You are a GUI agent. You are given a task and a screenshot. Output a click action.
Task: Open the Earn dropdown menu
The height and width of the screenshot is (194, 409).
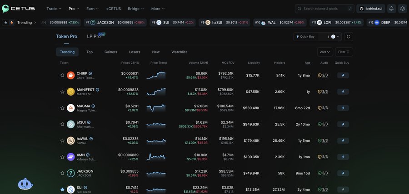[93, 9]
